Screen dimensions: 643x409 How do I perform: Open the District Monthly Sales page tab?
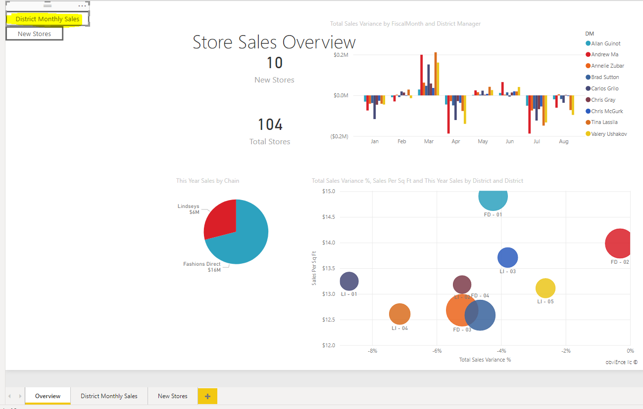click(109, 396)
